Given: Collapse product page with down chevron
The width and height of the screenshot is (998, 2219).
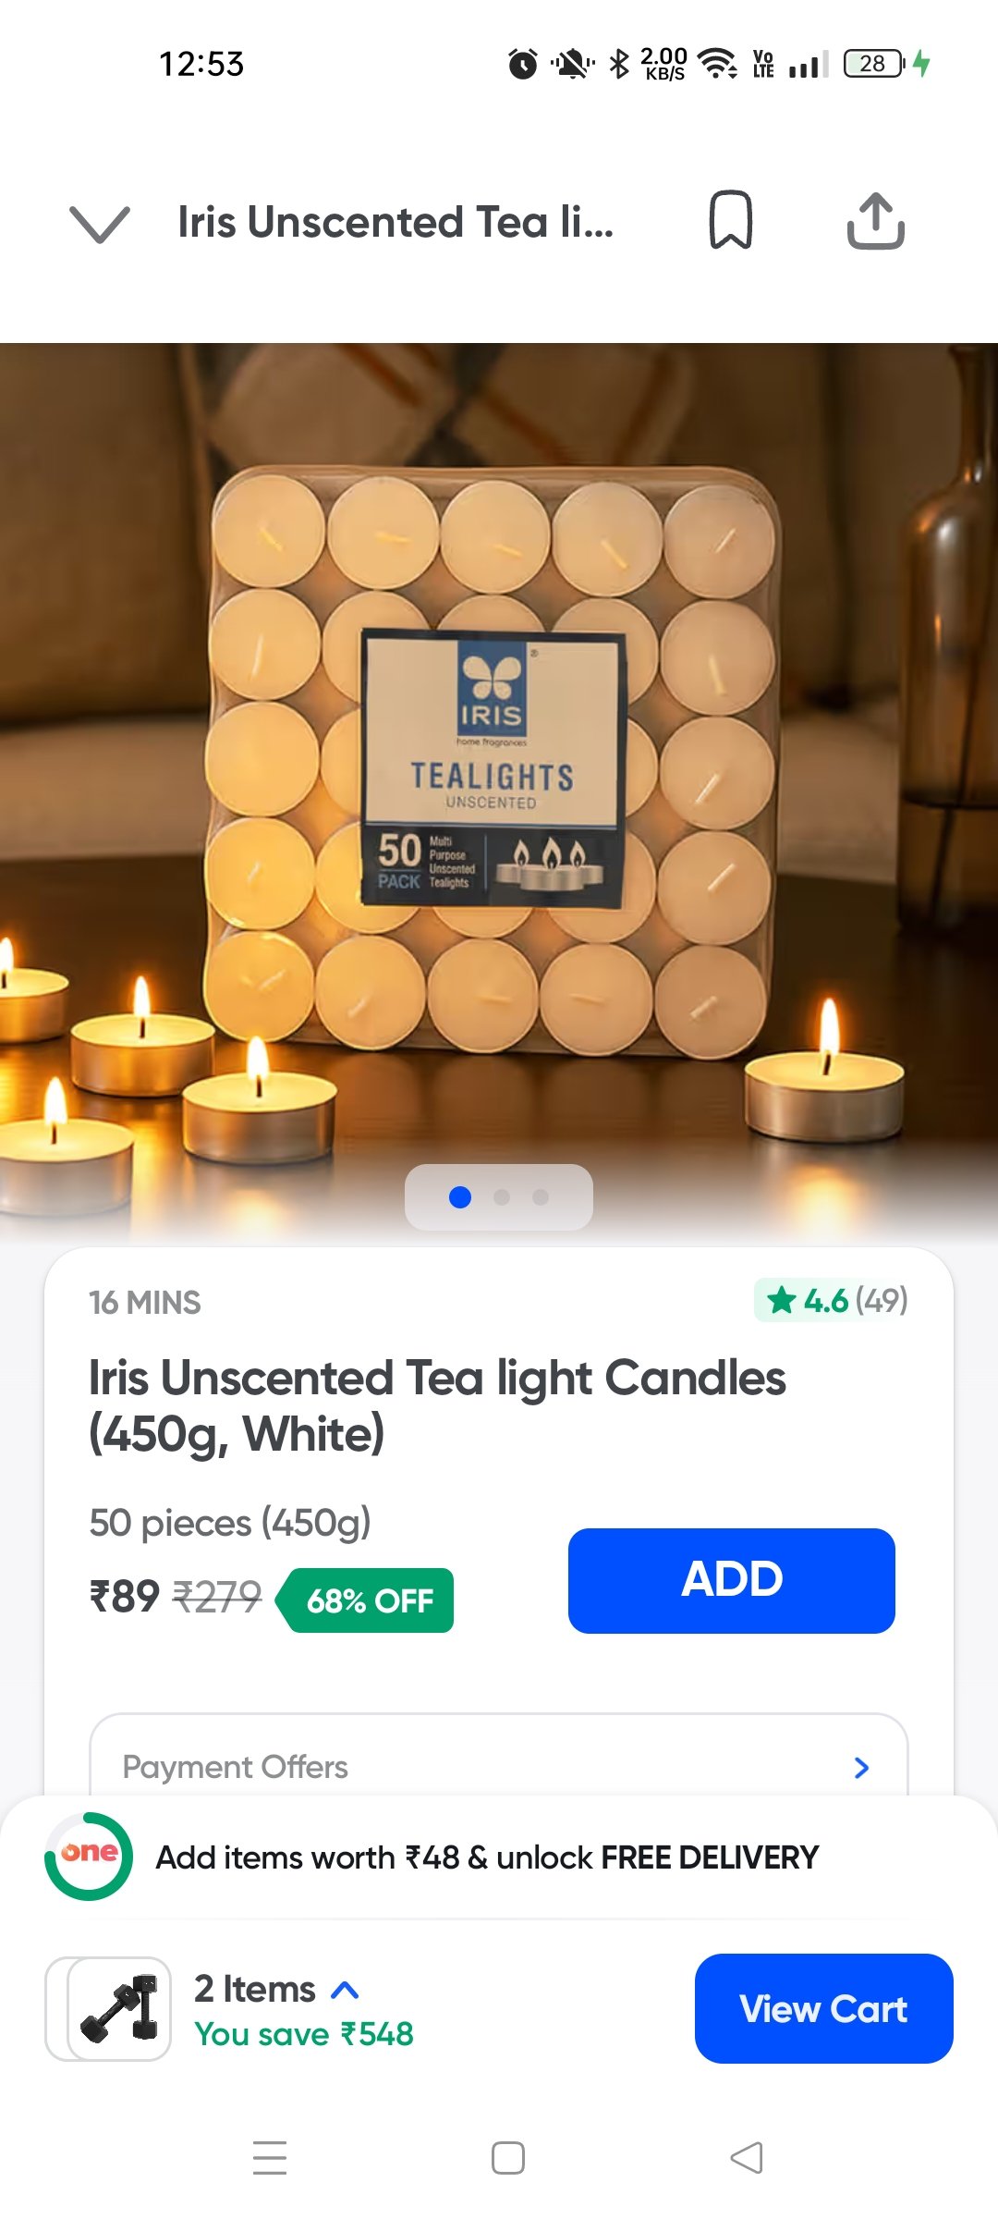Looking at the screenshot, I should click(99, 223).
